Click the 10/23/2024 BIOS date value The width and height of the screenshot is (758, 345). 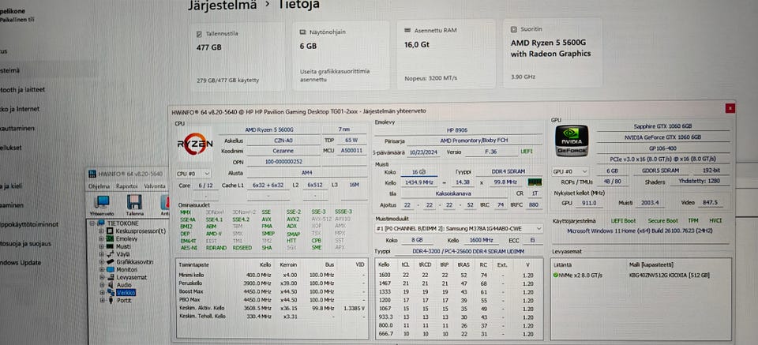tap(422, 152)
